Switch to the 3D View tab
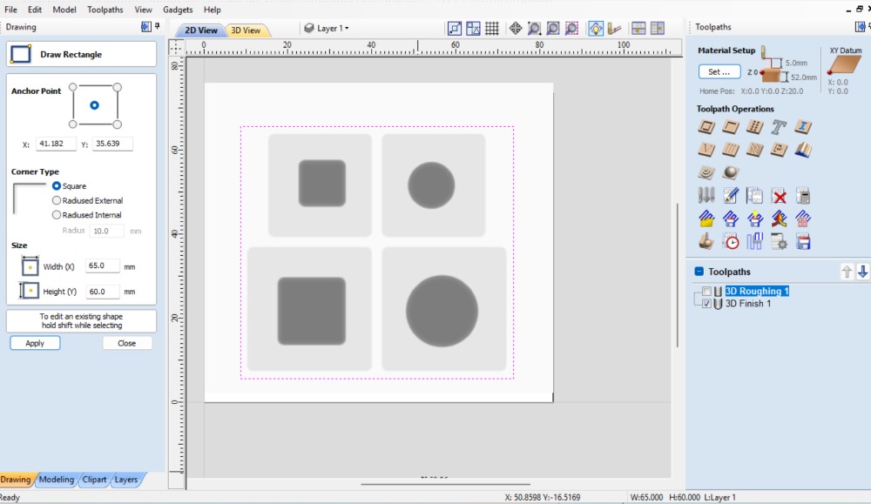Viewport: 871px width, 504px height. (x=246, y=30)
